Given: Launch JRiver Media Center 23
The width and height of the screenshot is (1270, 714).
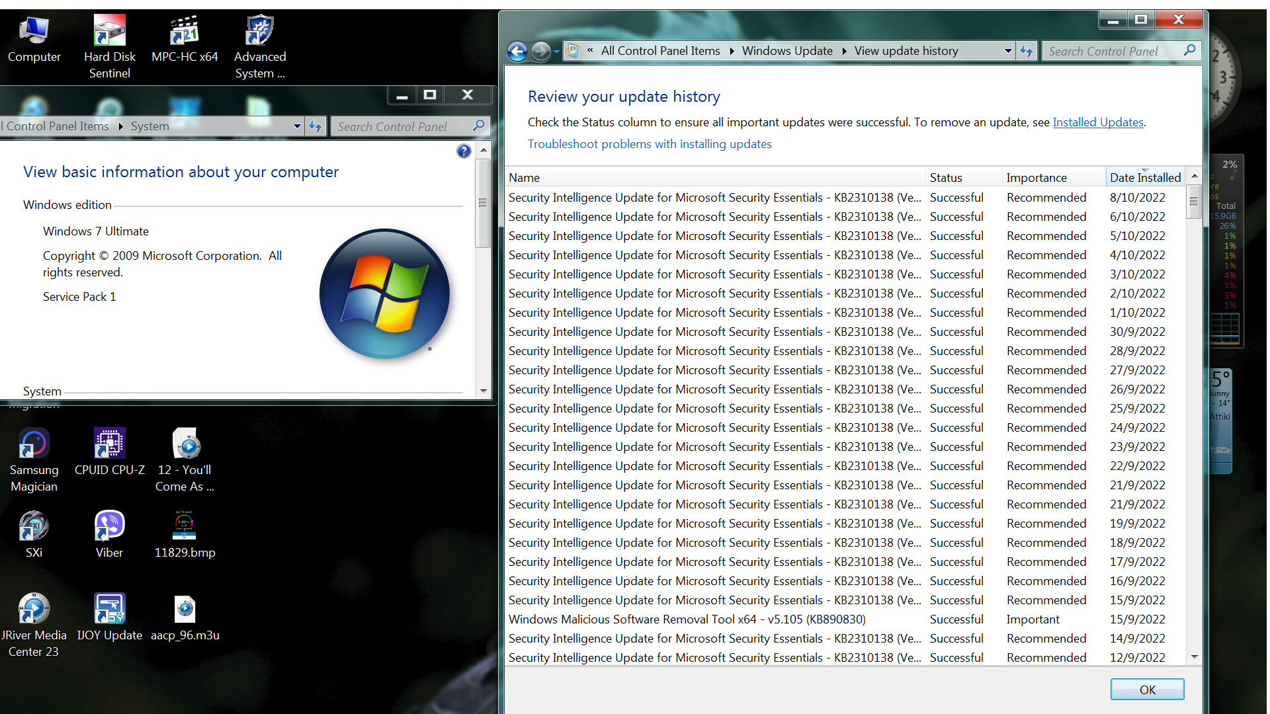Looking at the screenshot, I should click(34, 625).
